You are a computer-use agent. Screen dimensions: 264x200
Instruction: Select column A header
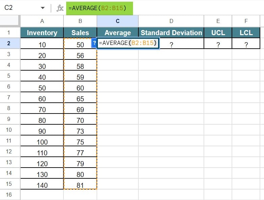click(x=42, y=21)
